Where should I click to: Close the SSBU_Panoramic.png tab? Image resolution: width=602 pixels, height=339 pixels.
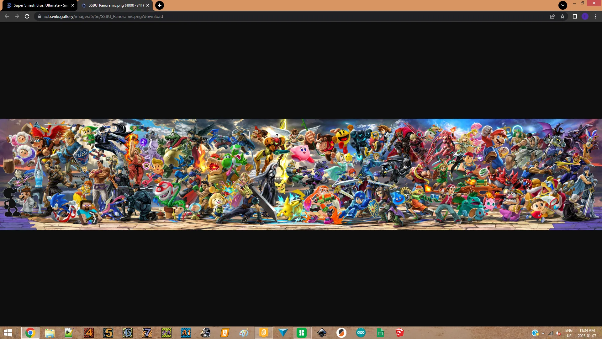pyautogui.click(x=148, y=5)
